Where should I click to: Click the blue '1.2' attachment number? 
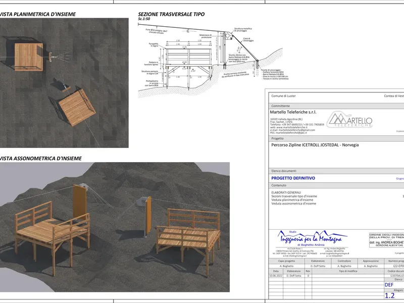pos(389,295)
